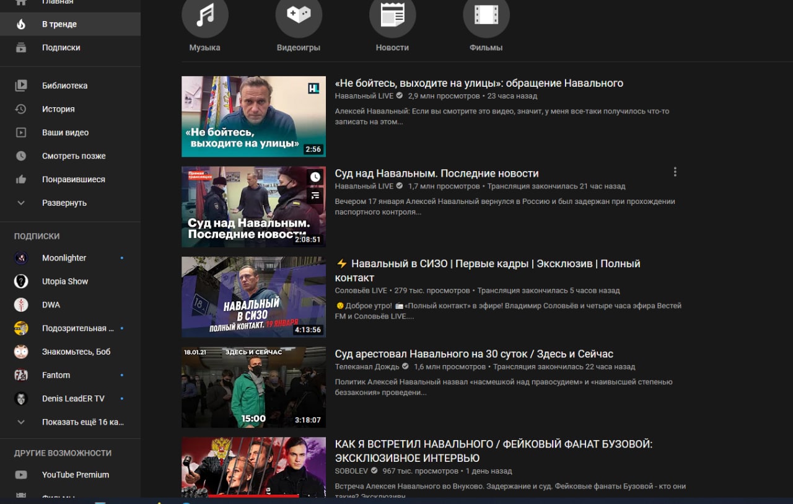This screenshot has width=793, height=504.
Task: Click DWA channel name
Action: (51, 305)
